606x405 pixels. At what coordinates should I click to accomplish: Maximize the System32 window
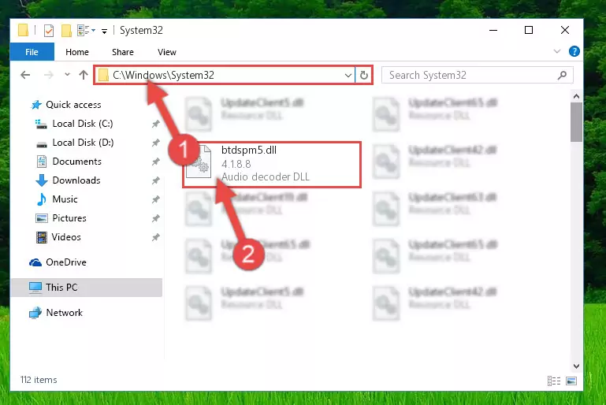[x=528, y=30]
